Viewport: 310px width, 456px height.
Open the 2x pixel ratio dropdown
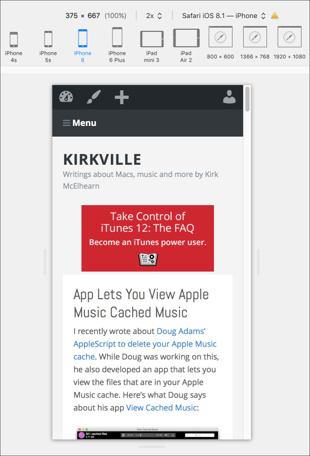tap(154, 16)
